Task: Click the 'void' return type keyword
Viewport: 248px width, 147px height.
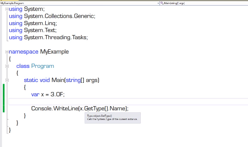Action: coord(45,80)
